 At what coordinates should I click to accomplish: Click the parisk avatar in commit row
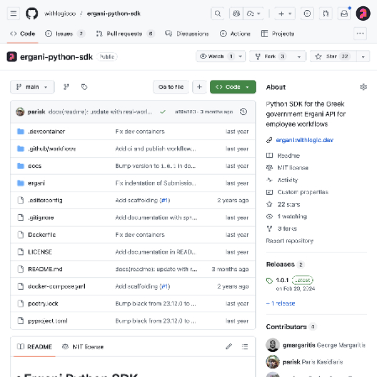(x=20, y=112)
